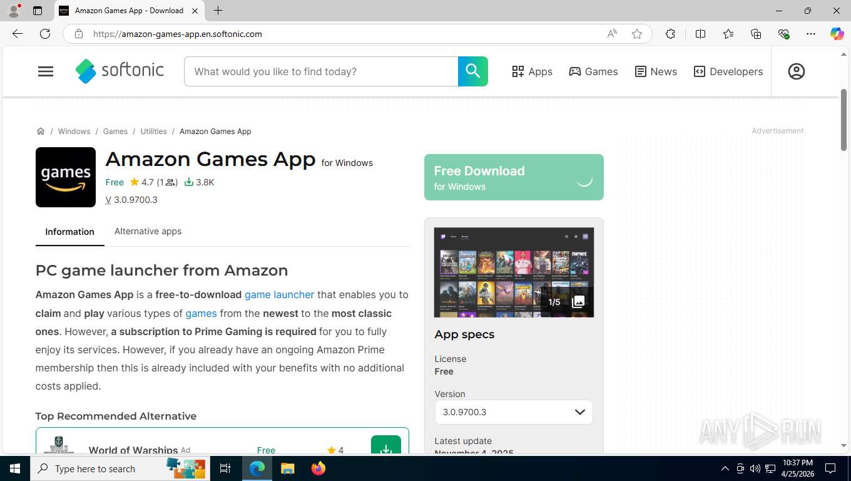Select the Information tab
851x481 pixels.
tap(69, 232)
